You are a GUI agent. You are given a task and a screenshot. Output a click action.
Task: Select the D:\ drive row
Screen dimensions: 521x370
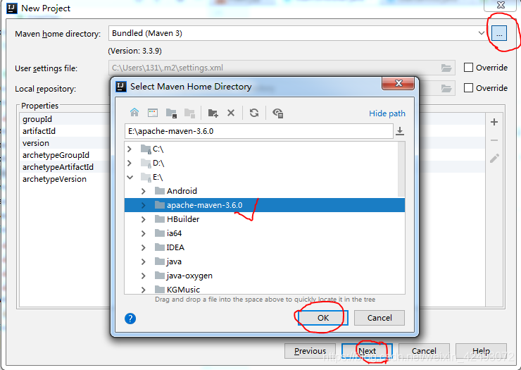coord(261,163)
